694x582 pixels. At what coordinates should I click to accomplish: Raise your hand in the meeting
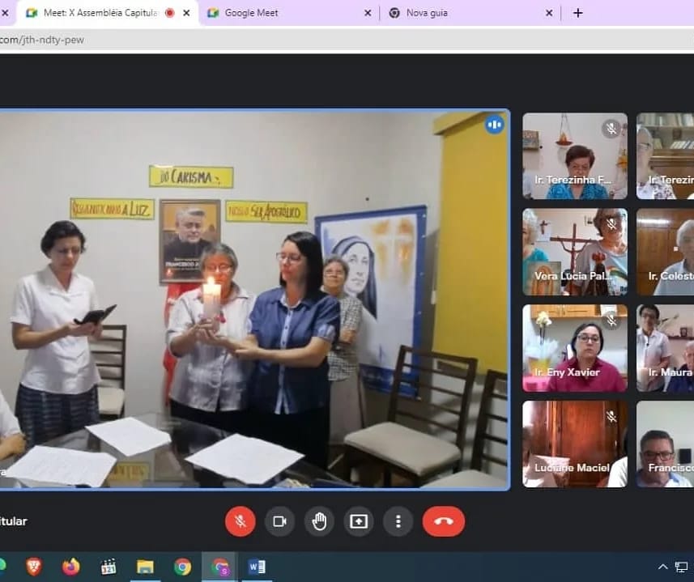(319, 521)
